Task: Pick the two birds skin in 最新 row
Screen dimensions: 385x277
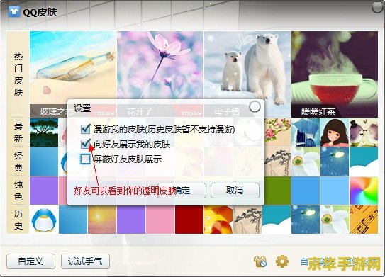Action: (x=364, y=132)
